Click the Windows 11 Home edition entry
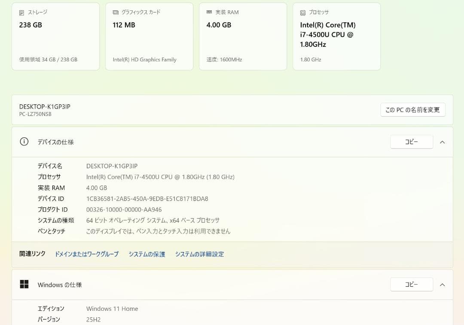Image resolution: width=464 pixels, height=325 pixels. (x=112, y=308)
